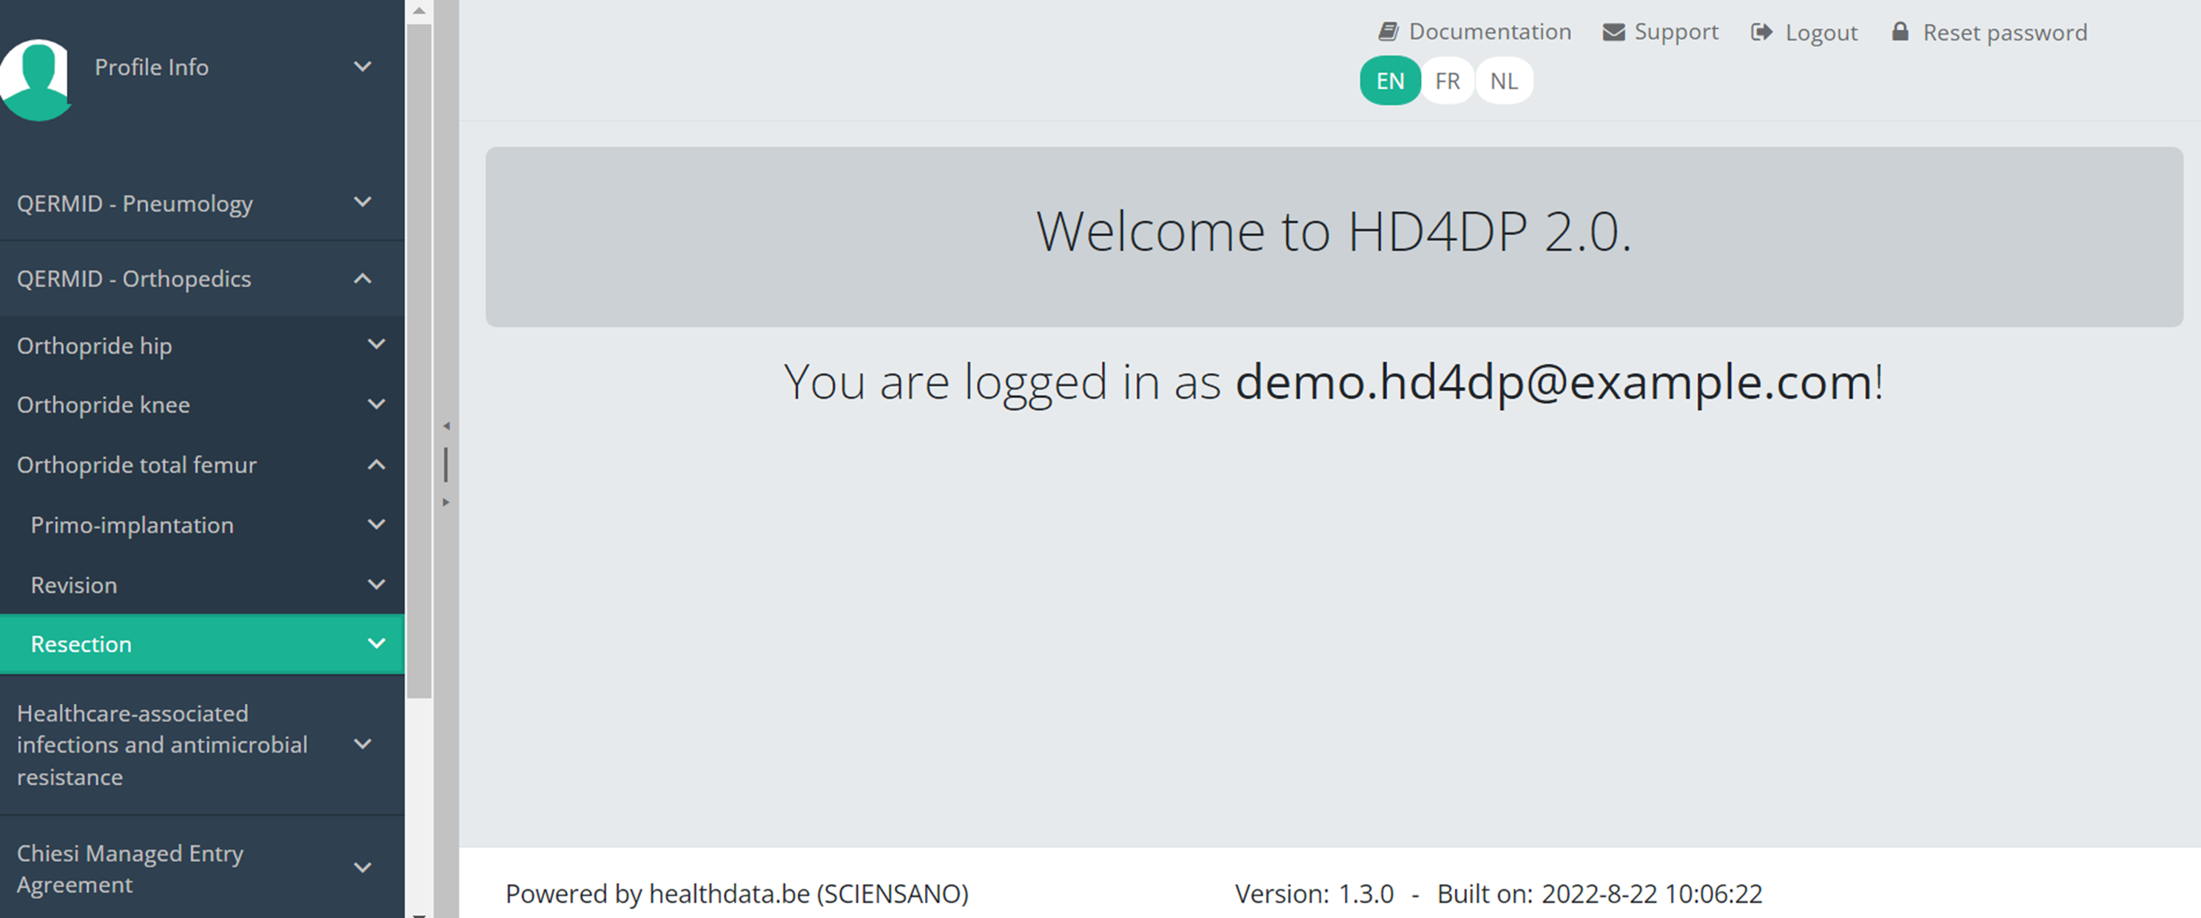Expand the Profile Info section
Viewport: 2201px width, 918px height.
point(363,67)
